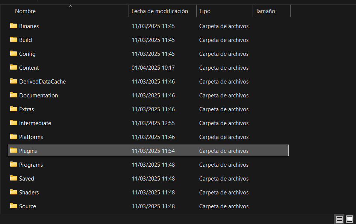Sort files by the Tipo column

click(205, 11)
